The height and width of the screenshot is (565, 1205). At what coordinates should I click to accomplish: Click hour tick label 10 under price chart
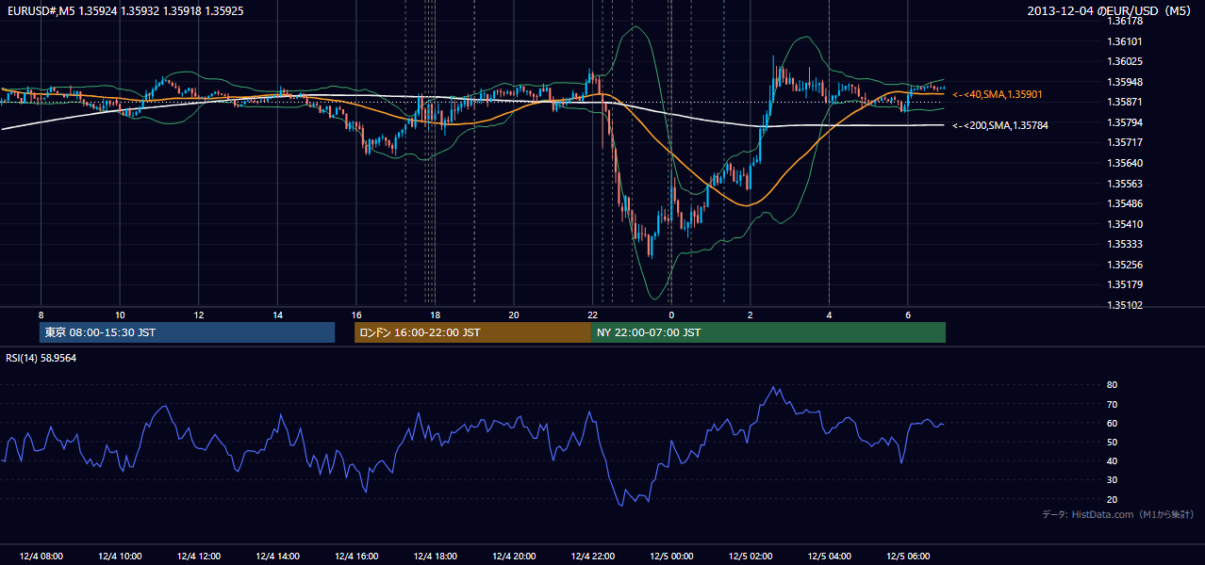coord(120,315)
